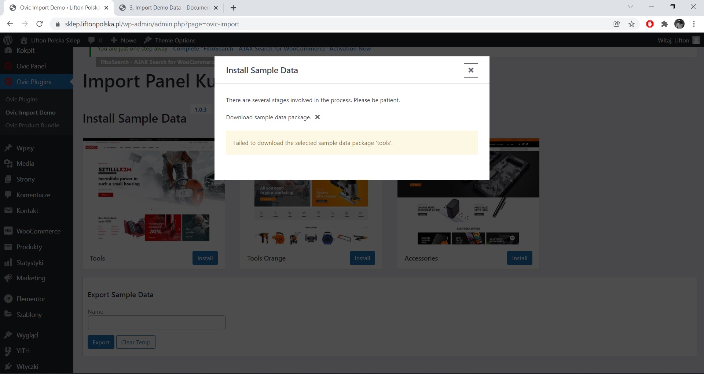Close the Import Demo Data documentation tab
This screenshot has width=704, height=374.
click(x=216, y=8)
